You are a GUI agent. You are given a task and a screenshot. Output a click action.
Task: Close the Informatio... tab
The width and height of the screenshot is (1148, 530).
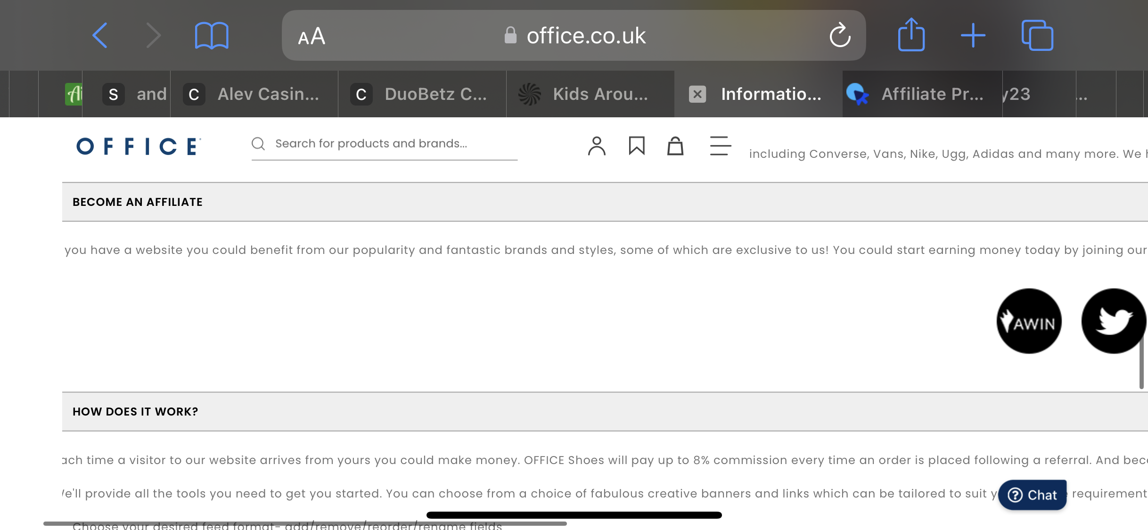(x=697, y=94)
